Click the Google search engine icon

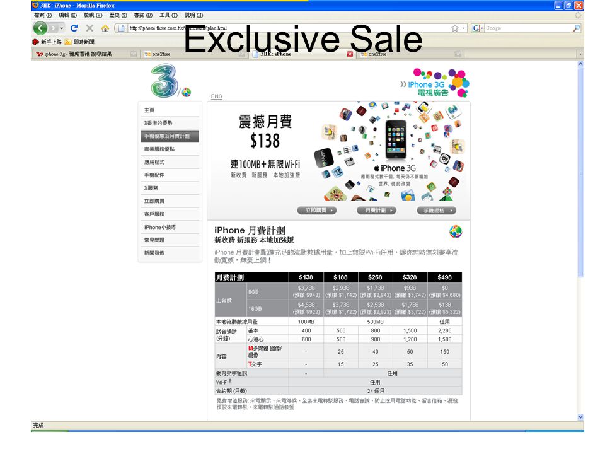coord(476,28)
